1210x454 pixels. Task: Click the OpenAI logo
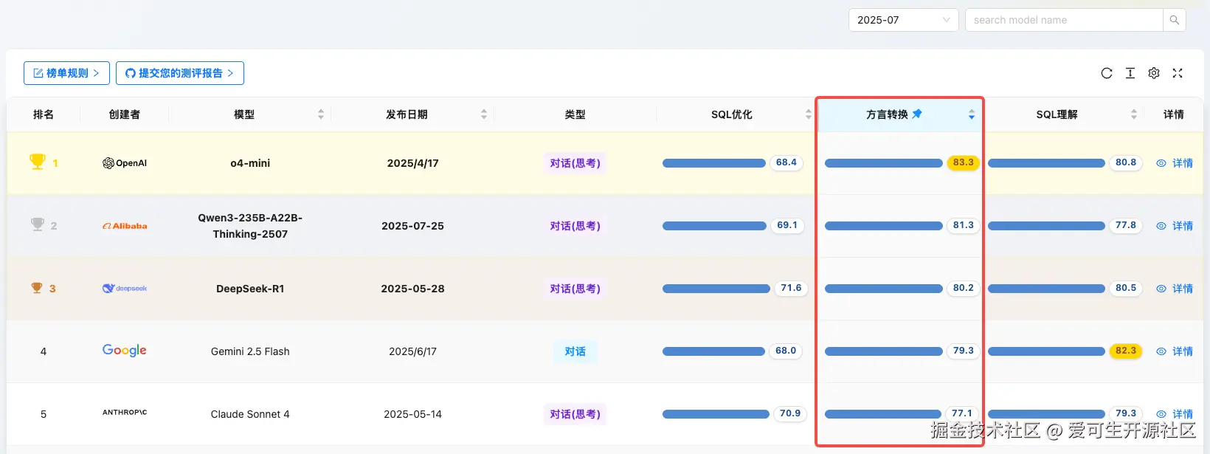pyautogui.click(x=125, y=163)
